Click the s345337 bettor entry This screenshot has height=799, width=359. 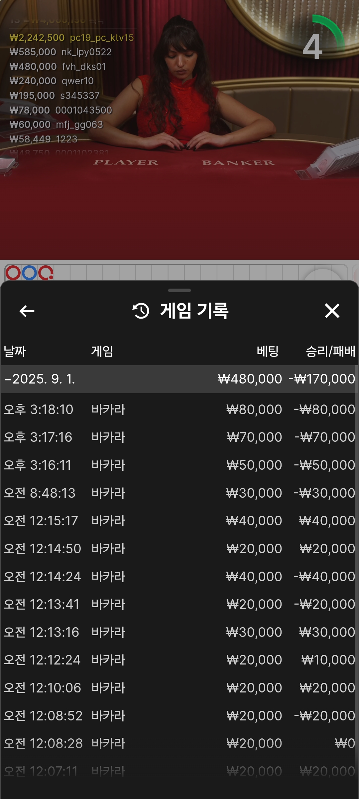click(x=55, y=96)
